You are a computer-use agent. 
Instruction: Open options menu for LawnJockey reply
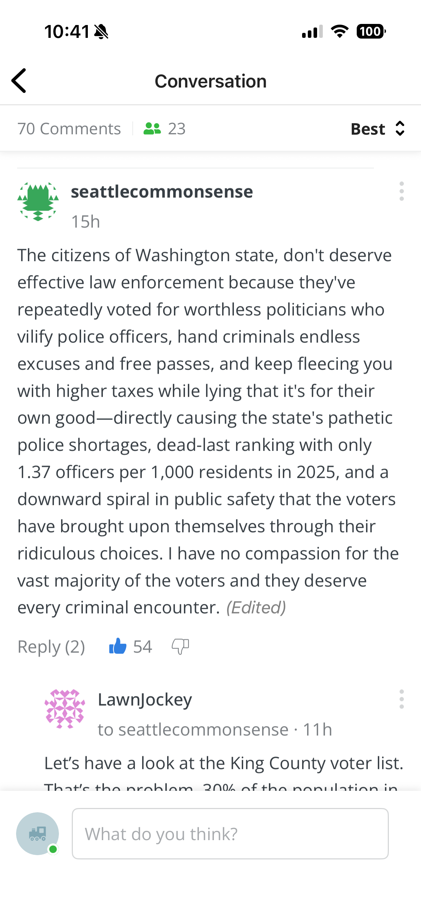(401, 699)
